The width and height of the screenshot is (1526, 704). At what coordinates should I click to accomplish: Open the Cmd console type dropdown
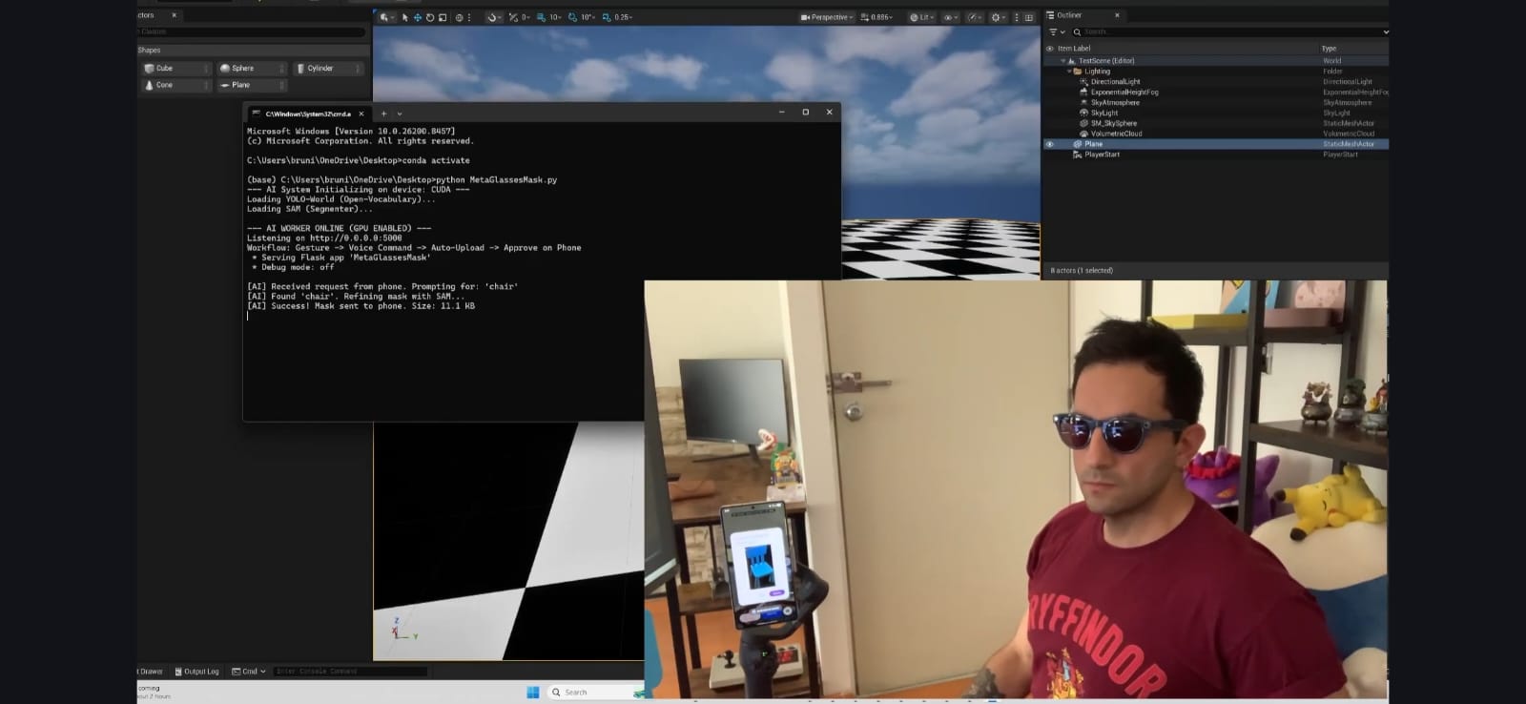click(x=249, y=672)
